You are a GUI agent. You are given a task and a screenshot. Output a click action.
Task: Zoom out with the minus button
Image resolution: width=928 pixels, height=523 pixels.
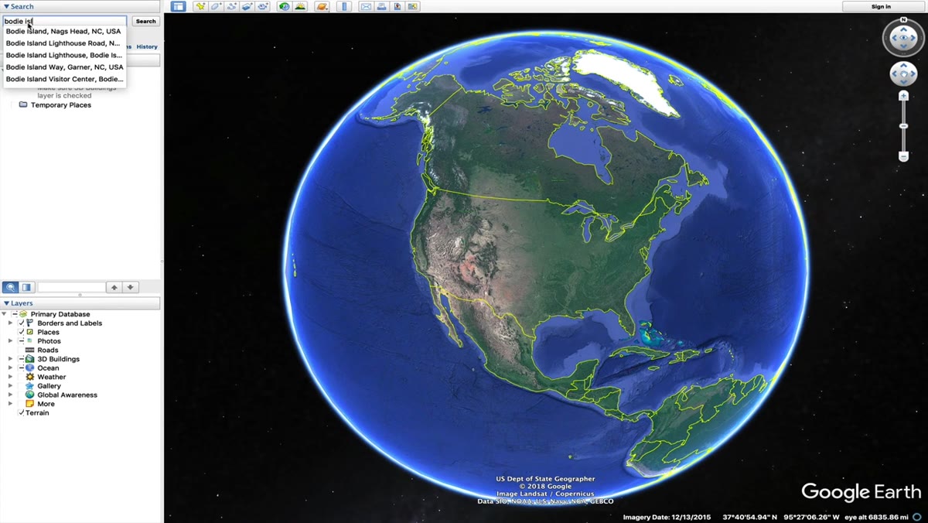903,156
